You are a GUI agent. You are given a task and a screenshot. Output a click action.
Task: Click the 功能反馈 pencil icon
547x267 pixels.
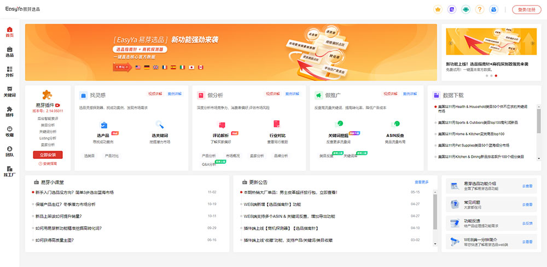[x=454, y=222]
